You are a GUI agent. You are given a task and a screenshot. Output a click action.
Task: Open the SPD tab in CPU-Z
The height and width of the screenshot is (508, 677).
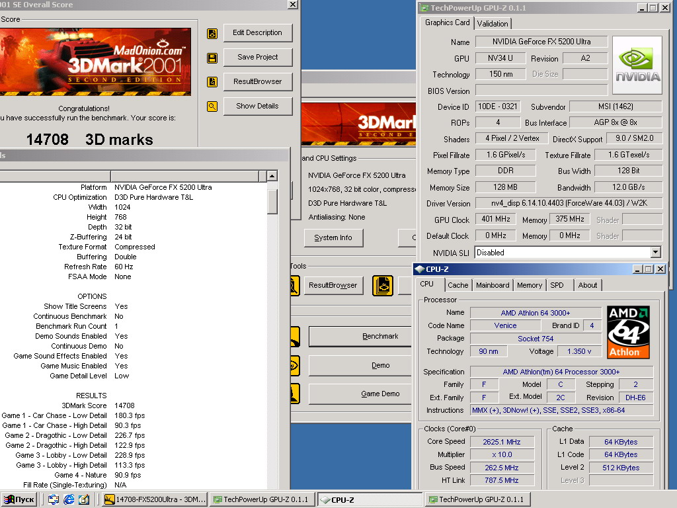(x=557, y=285)
